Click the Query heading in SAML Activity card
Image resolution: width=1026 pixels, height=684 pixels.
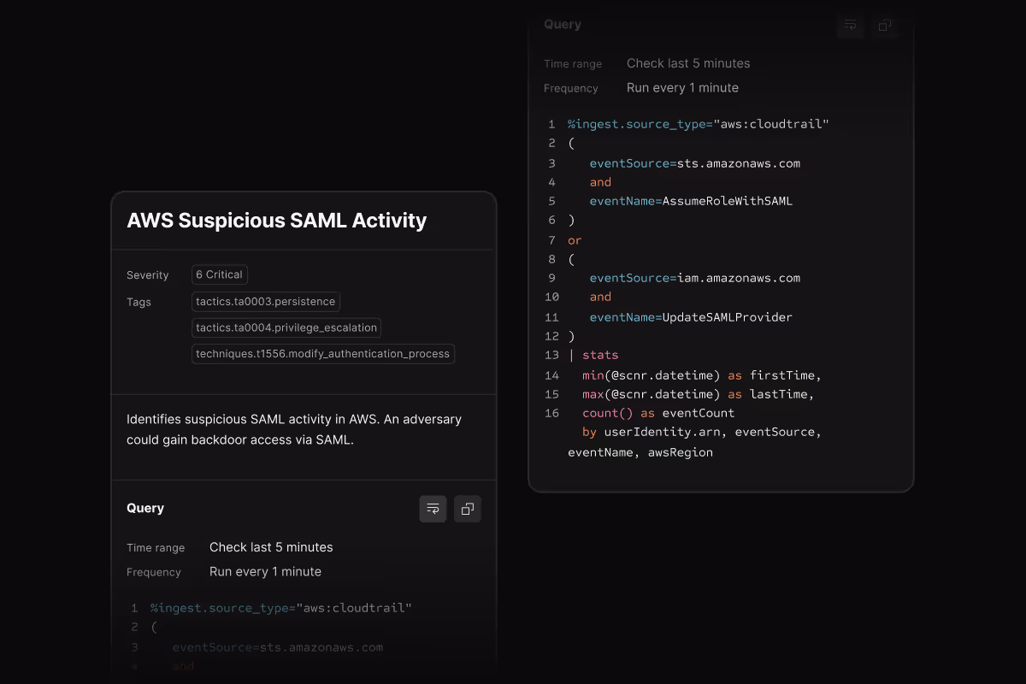145,508
